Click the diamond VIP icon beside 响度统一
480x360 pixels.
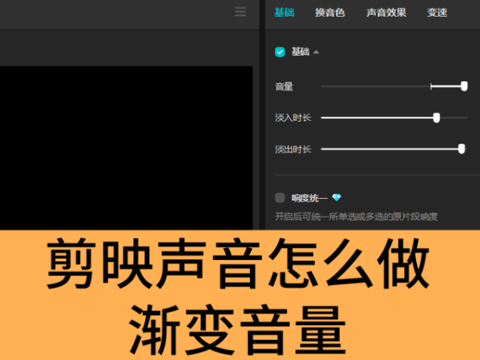tap(336, 197)
